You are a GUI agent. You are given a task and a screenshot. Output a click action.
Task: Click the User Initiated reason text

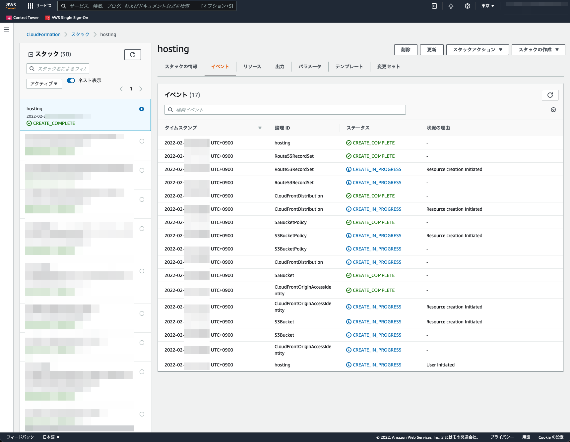coord(440,365)
